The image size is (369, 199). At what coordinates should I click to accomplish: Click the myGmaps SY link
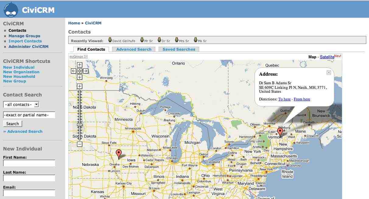click(x=79, y=56)
